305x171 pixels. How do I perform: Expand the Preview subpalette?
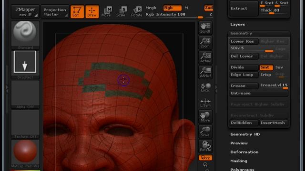click(x=239, y=143)
